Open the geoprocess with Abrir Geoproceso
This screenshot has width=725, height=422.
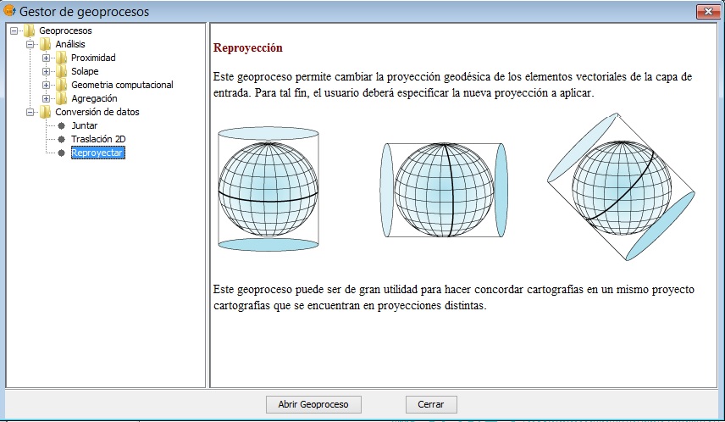tap(313, 404)
